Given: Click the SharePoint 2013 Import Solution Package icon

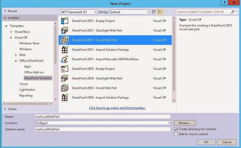Looking at the screenshot, I should point(65,49).
